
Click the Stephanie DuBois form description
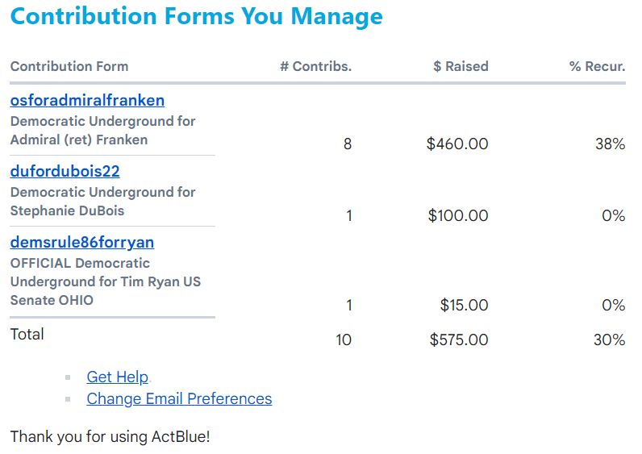click(x=102, y=202)
